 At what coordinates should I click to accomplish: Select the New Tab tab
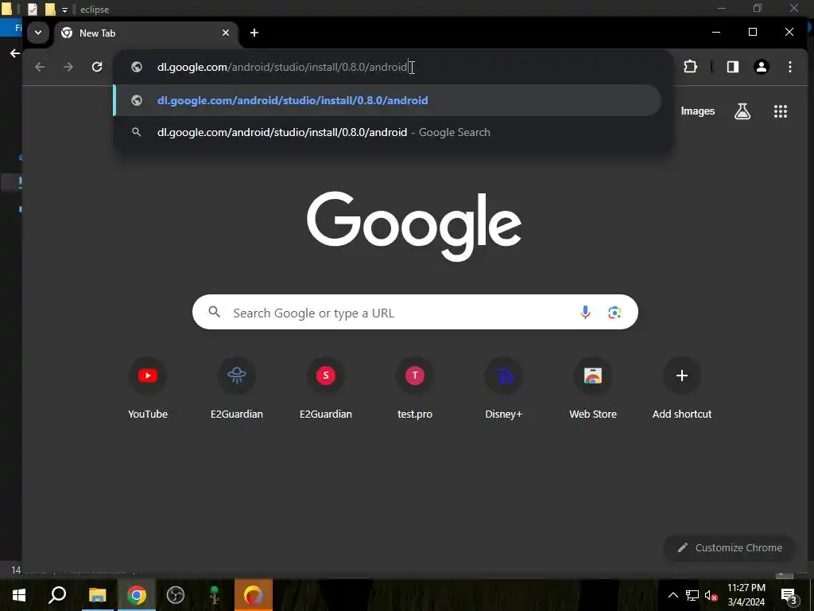tap(146, 33)
